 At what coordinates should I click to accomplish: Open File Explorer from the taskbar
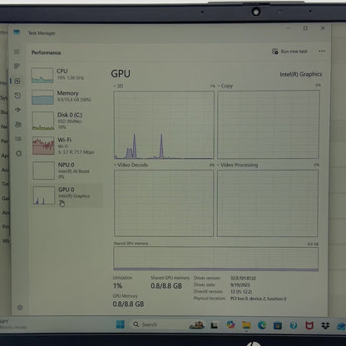[246, 325]
